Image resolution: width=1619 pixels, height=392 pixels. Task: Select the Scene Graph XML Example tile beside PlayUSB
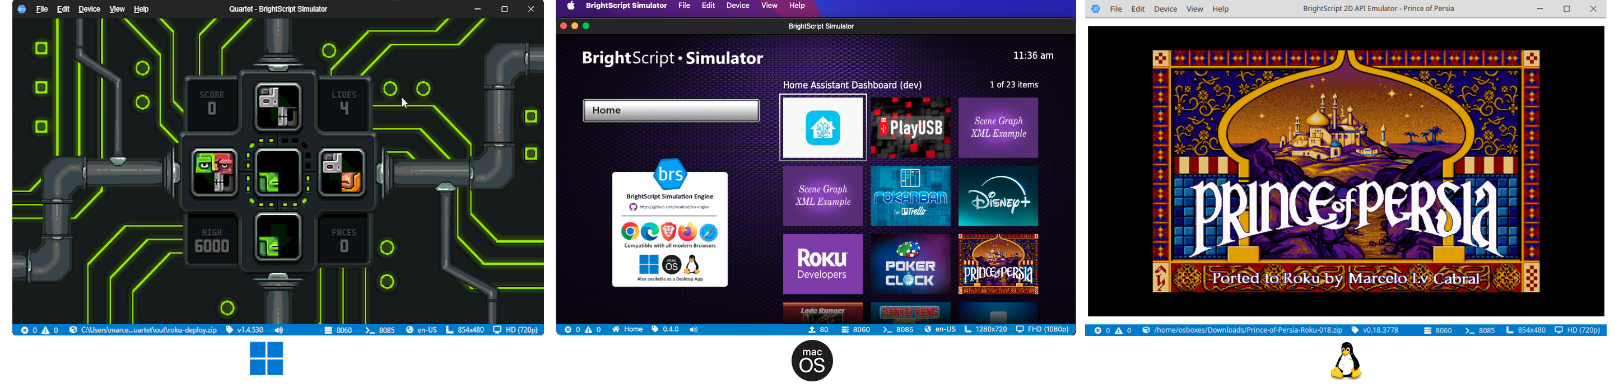[x=998, y=128]
